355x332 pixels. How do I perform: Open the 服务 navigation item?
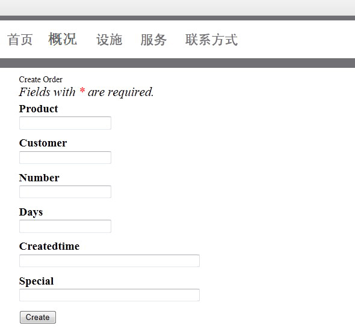coord(153,40)
